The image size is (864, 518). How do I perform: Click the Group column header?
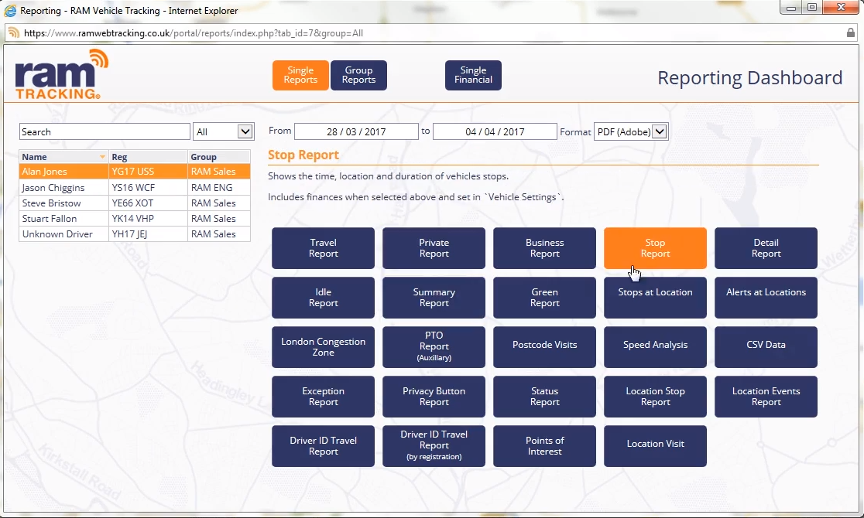pyautogui.click(x=219, y=157)
